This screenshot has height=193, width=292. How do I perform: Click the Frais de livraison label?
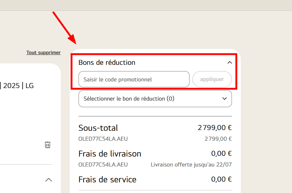pyautogui.click(x=110, y=154)
